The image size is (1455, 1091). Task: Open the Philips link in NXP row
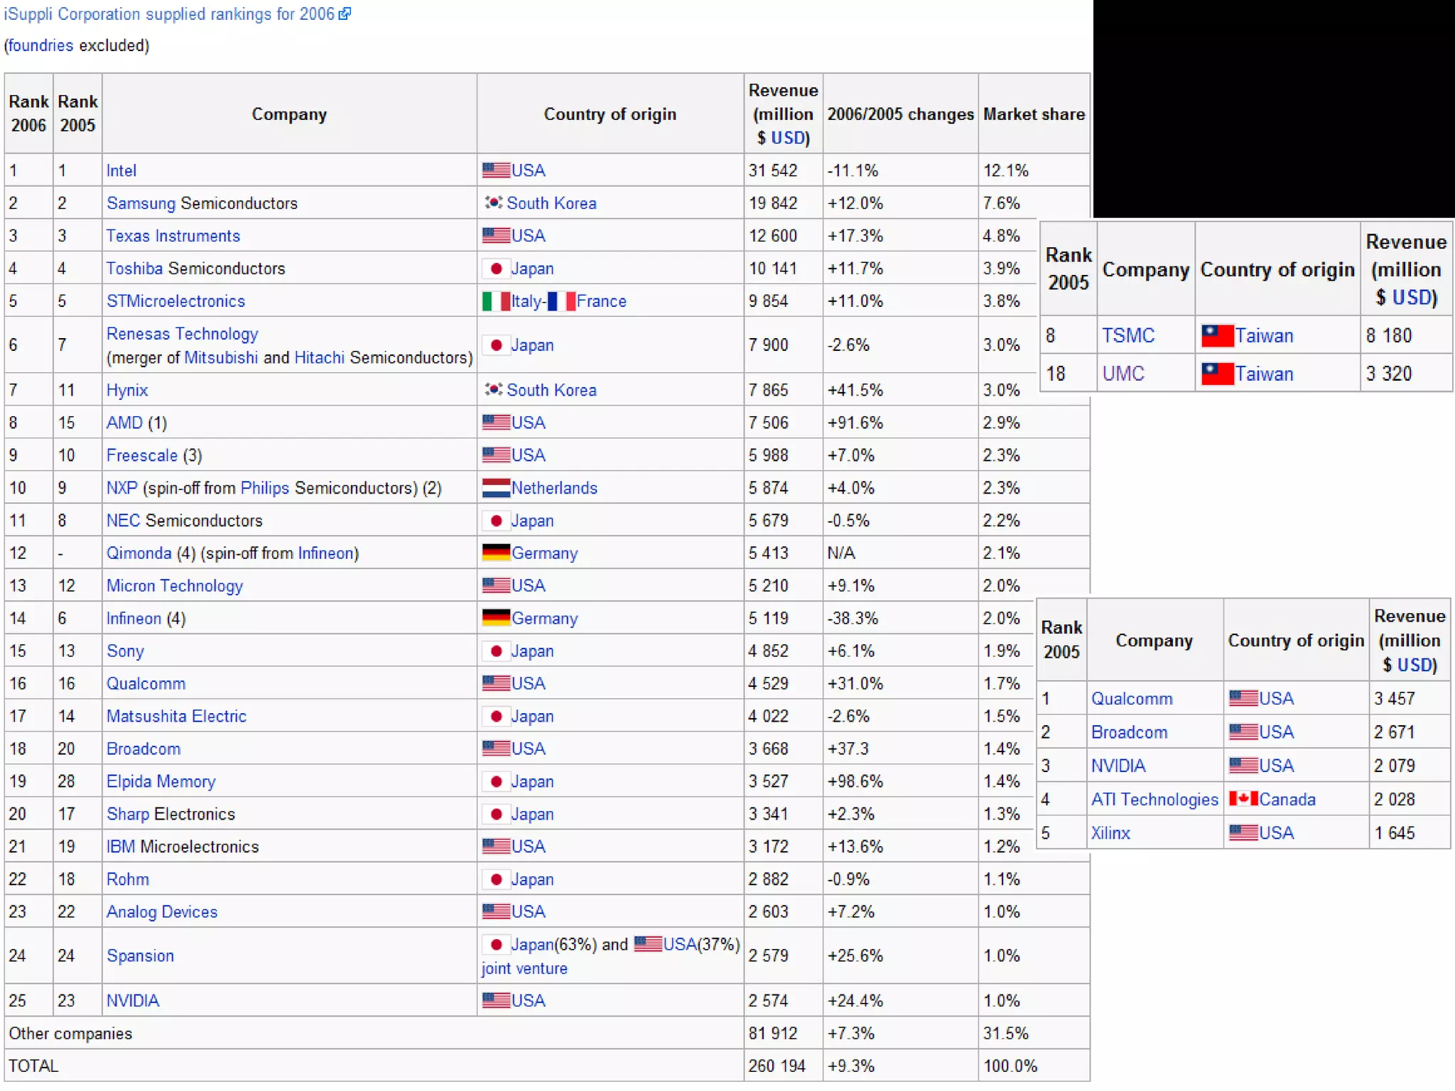[x=264, y=488]
